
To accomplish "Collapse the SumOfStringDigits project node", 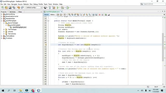I will (2, 21).
